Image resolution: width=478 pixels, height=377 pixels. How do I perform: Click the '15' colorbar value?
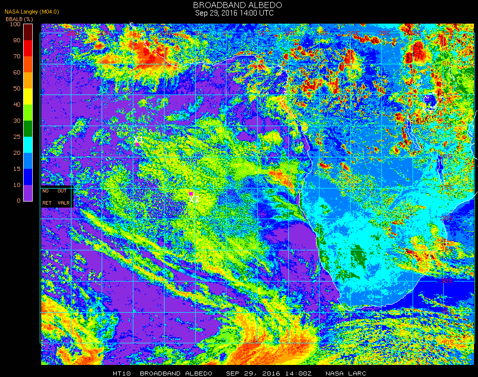pyautogui.click(x=17, y=169)
